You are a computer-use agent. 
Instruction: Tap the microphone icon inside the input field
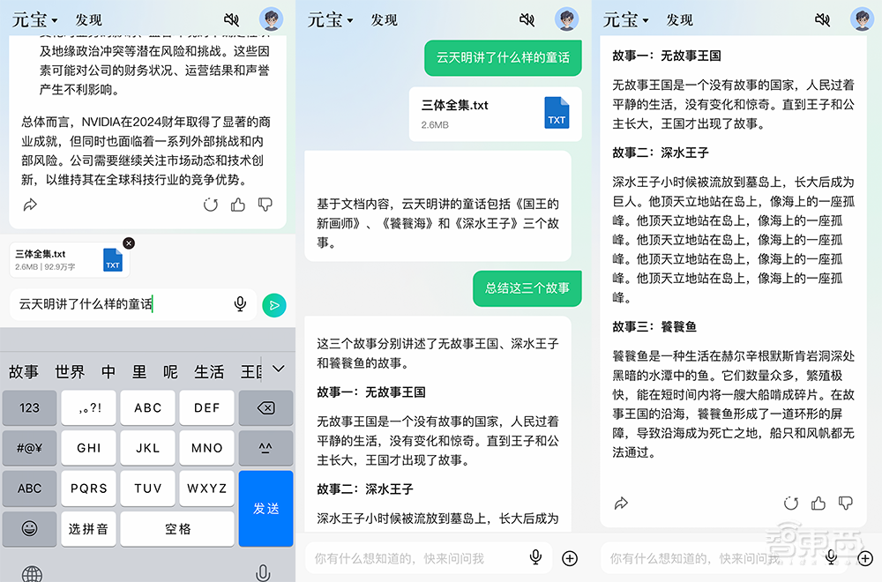[x=240, y=302]
